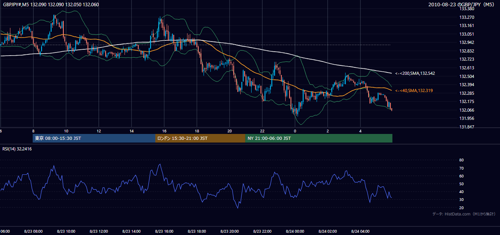Click the 8/23 08:00 time axis label
The image size is (500, 235).
pyautogui.click(x=33, y=231)
